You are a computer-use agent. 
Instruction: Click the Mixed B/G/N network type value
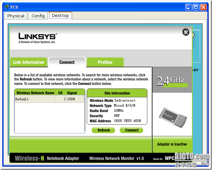point(125,105)
